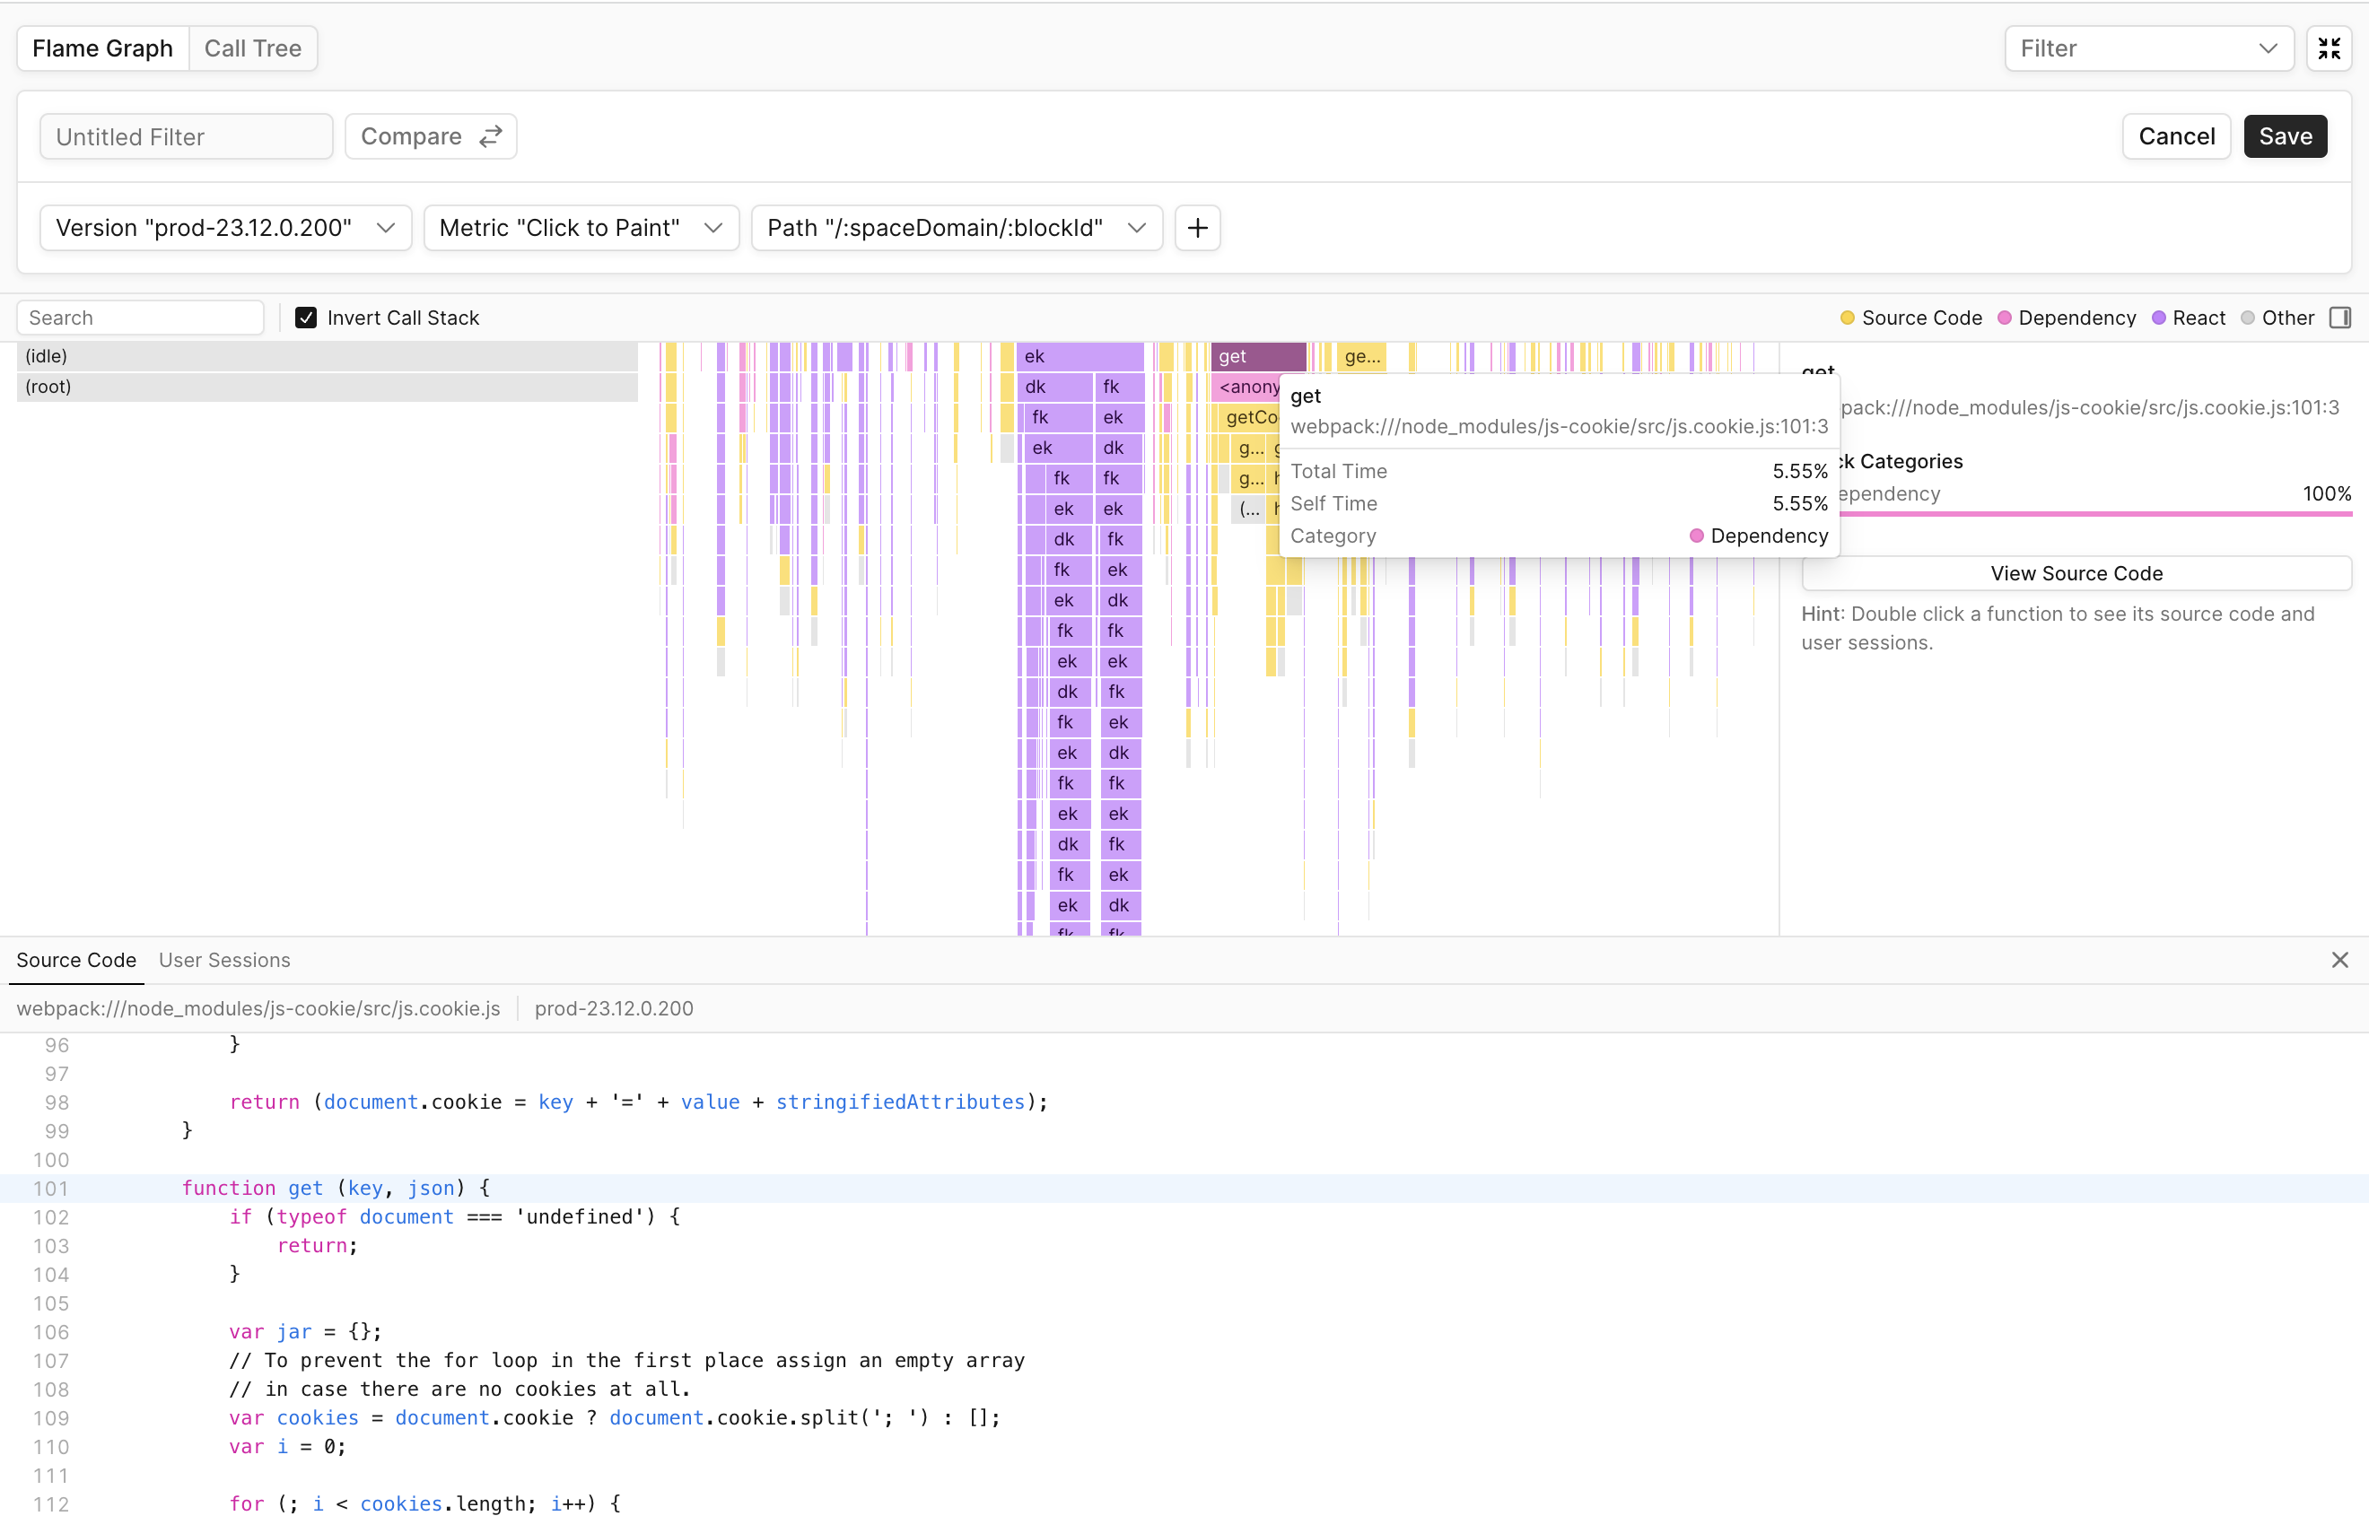Click the <anony pink flame block
This screenshot has width=2369, height=1516.
click(x=1246, y=386)
